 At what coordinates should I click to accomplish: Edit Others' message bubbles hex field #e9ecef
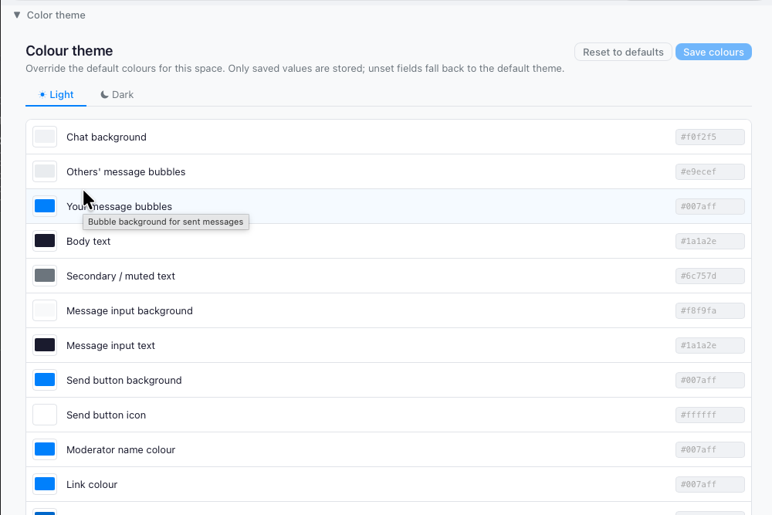[x=710, y=171]
